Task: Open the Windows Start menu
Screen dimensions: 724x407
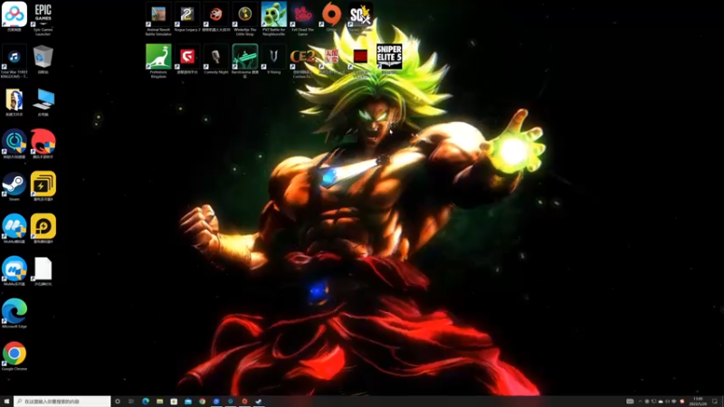Action: (x=6, y=402)
